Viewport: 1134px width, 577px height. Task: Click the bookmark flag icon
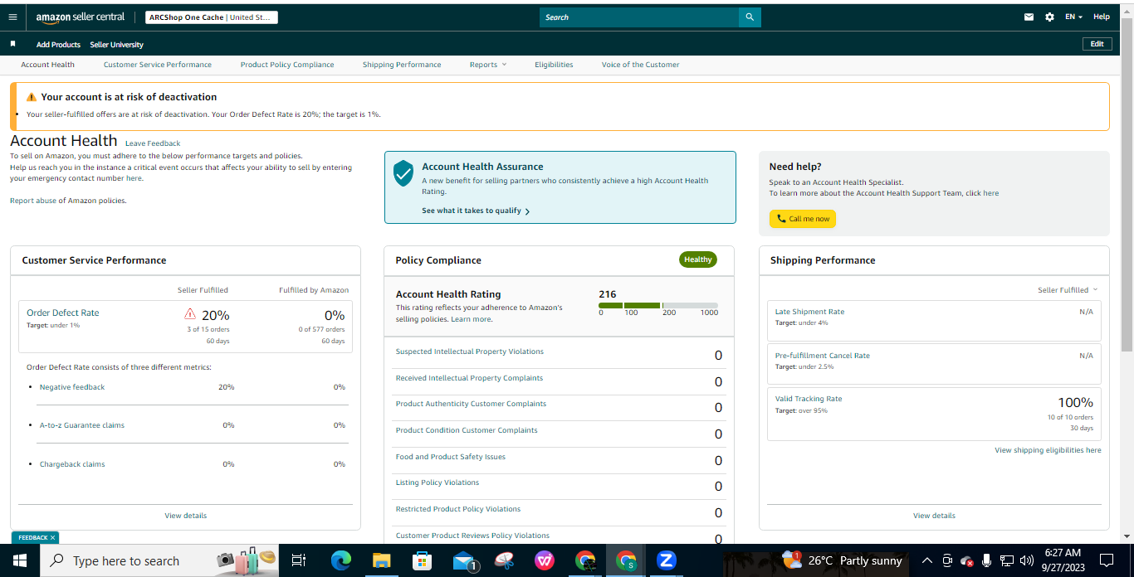click(12, 44)
